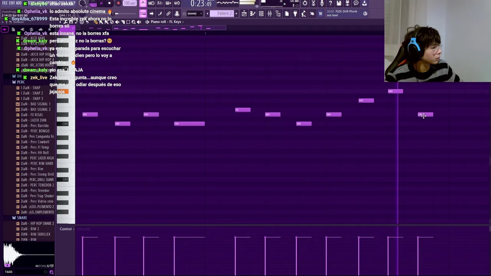
Task: Click the browser cloud tab icon
Action: point(41,29)
